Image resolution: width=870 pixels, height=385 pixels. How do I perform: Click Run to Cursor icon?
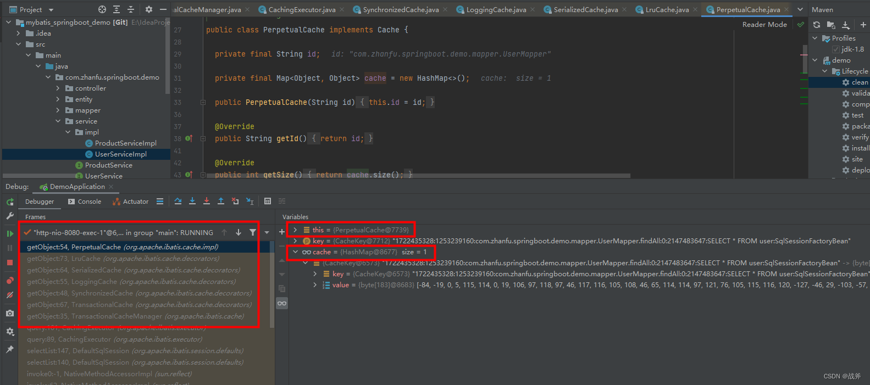(250, 202)
